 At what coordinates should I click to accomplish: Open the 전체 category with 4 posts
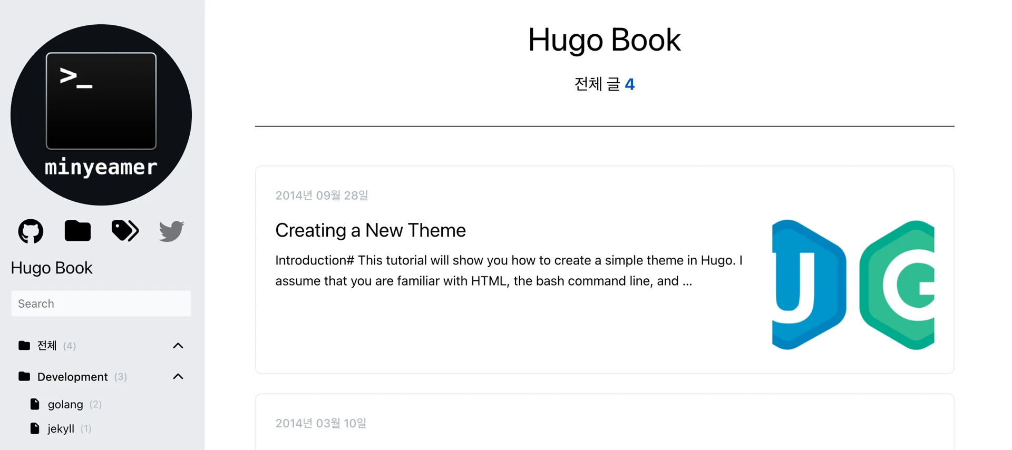point(47,346)
